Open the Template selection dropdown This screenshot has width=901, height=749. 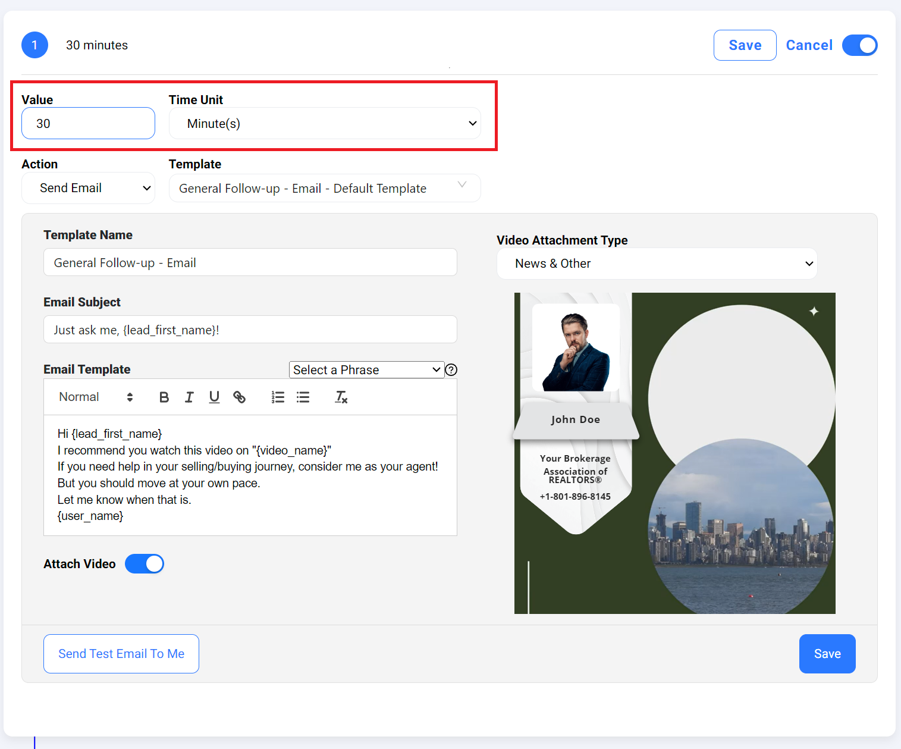pos(325,188)
